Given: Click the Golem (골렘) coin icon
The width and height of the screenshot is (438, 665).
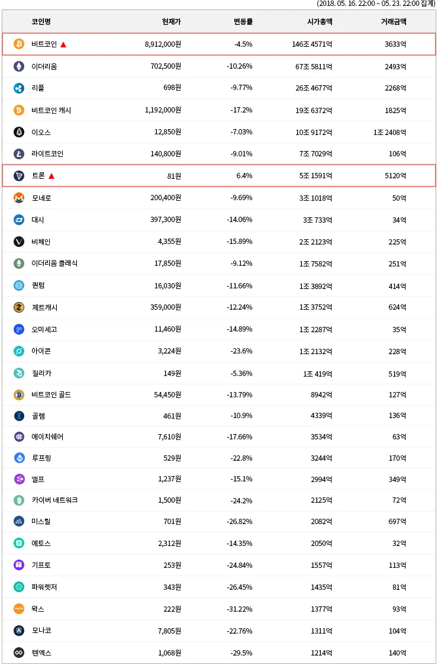Looking at the screenshot, I should point(19,416).
